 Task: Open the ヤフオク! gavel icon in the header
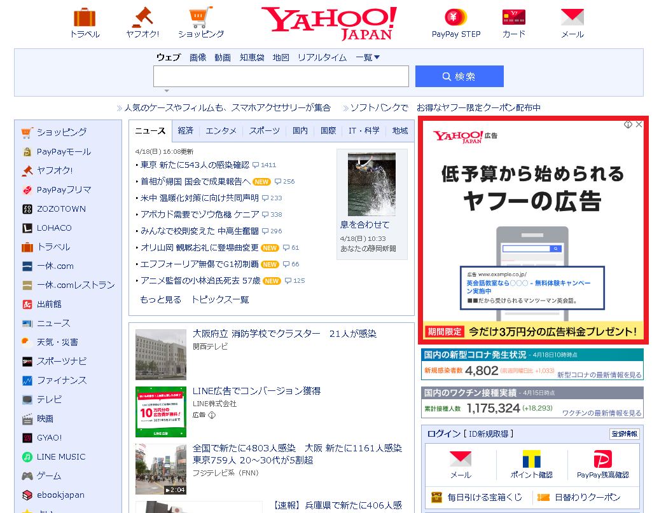[x=142, y=17]
